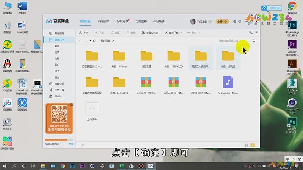Switch to the 今日热榜 tab
Viewport: 303px width, 170px height.
159,21
